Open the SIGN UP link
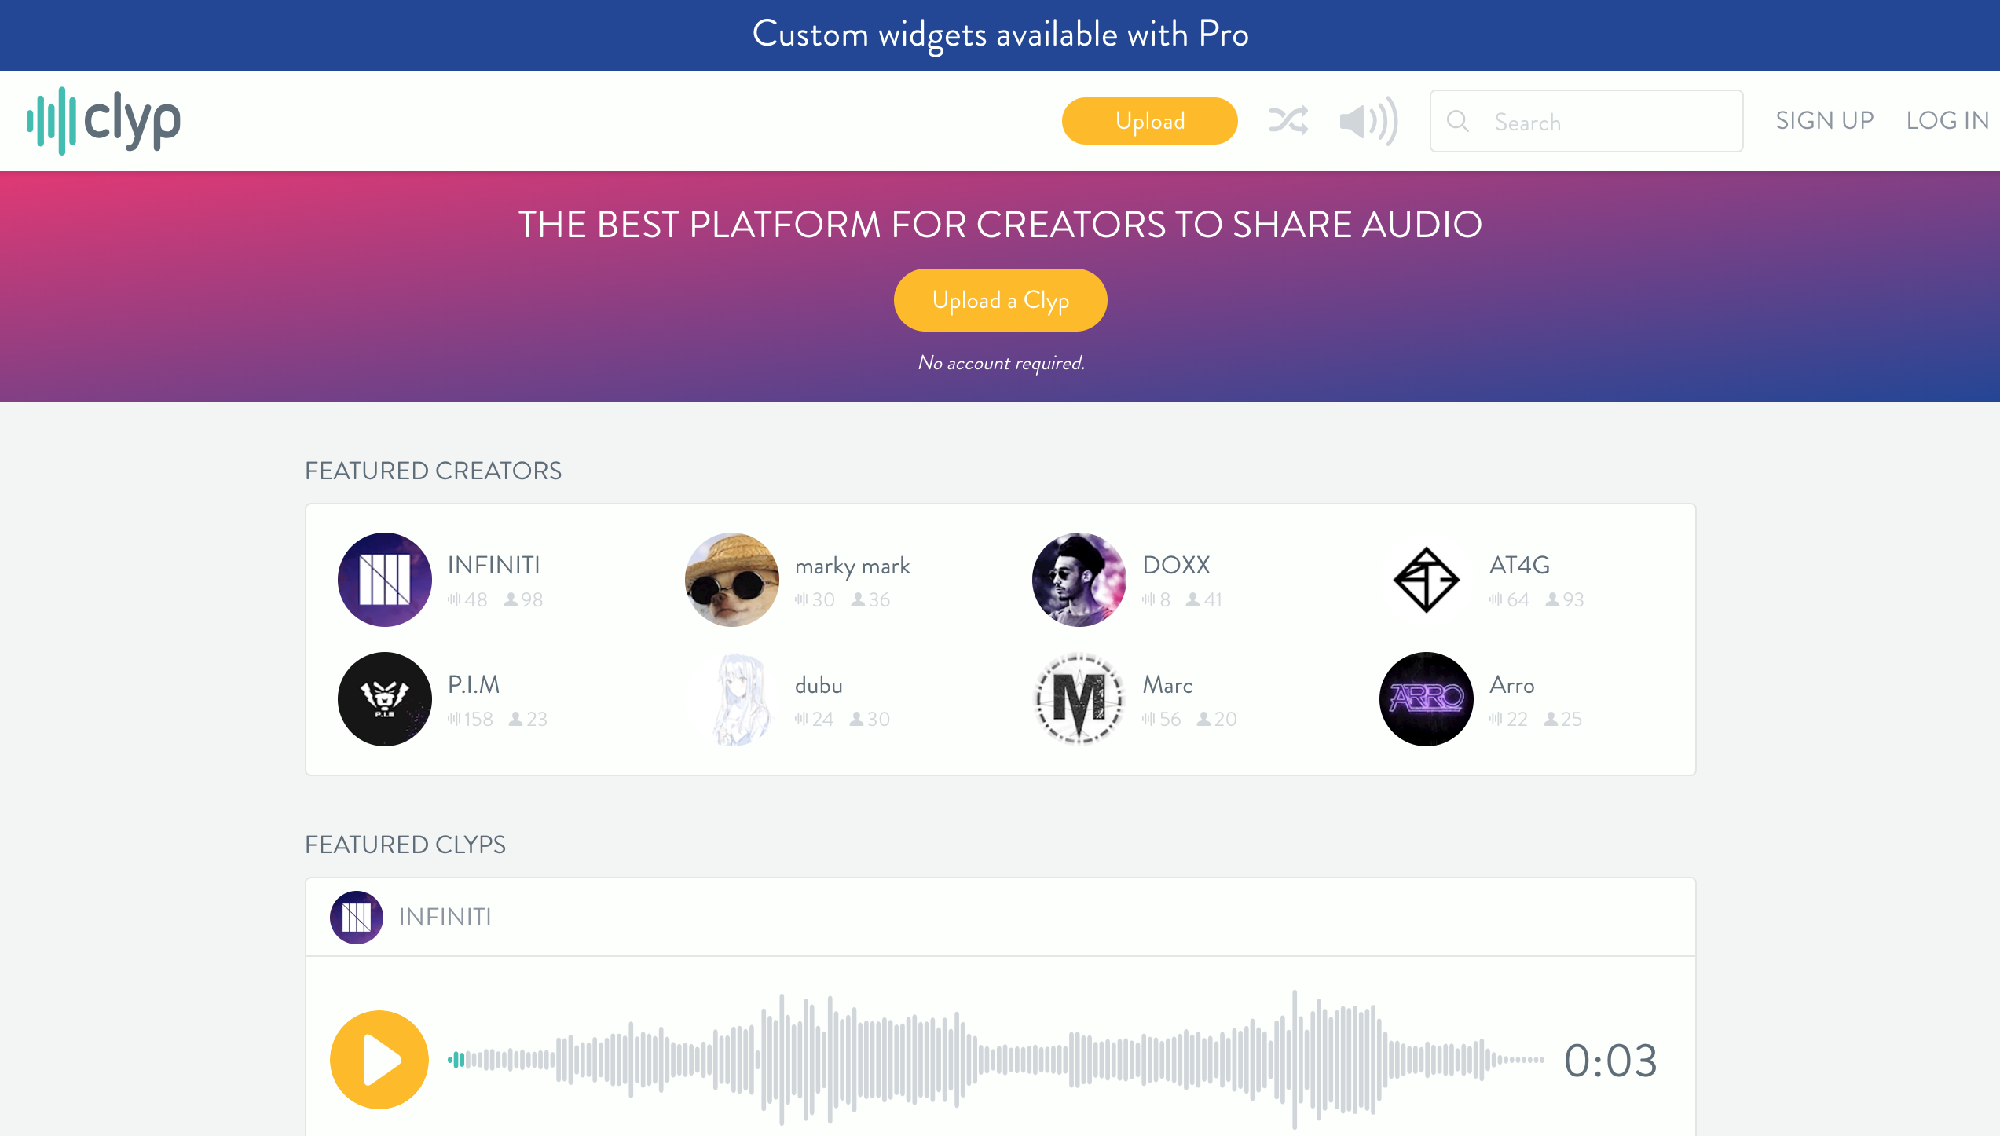This screenshot has height=1136, width=2000. tap(1824, 120)
